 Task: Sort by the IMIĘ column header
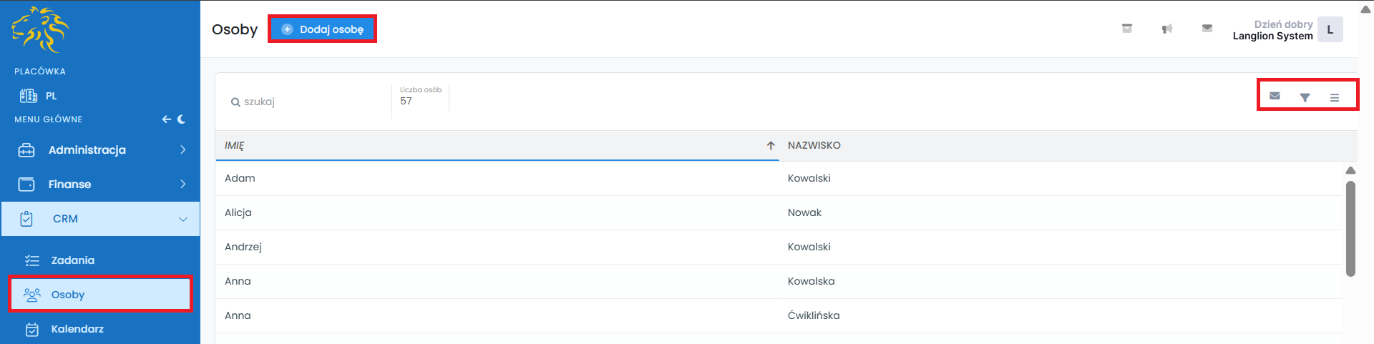(x=235, y=145)
